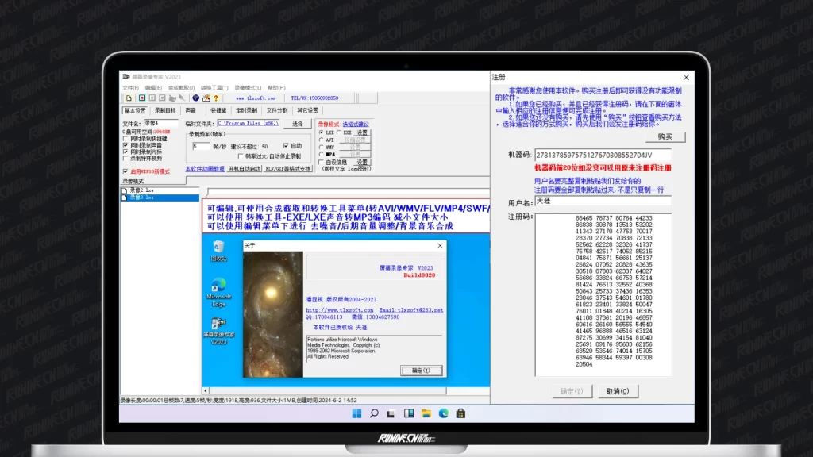Click the 用户名 input field
813x457 pixels.
click(x=602, y=202)
